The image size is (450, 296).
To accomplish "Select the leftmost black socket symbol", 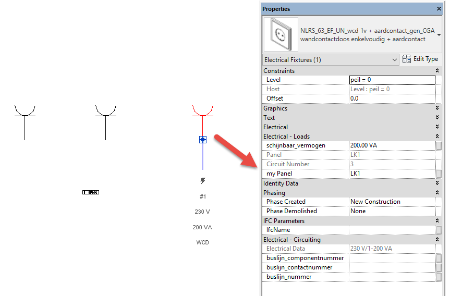I will pos(25,122).
